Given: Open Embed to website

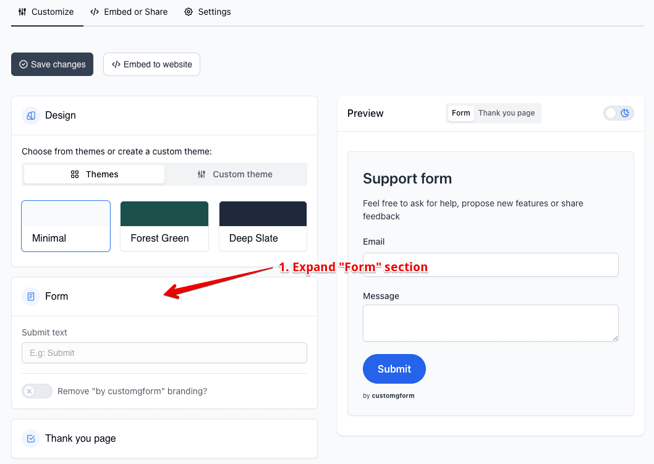Looking at the screenshot, I should tap(152, 64).
